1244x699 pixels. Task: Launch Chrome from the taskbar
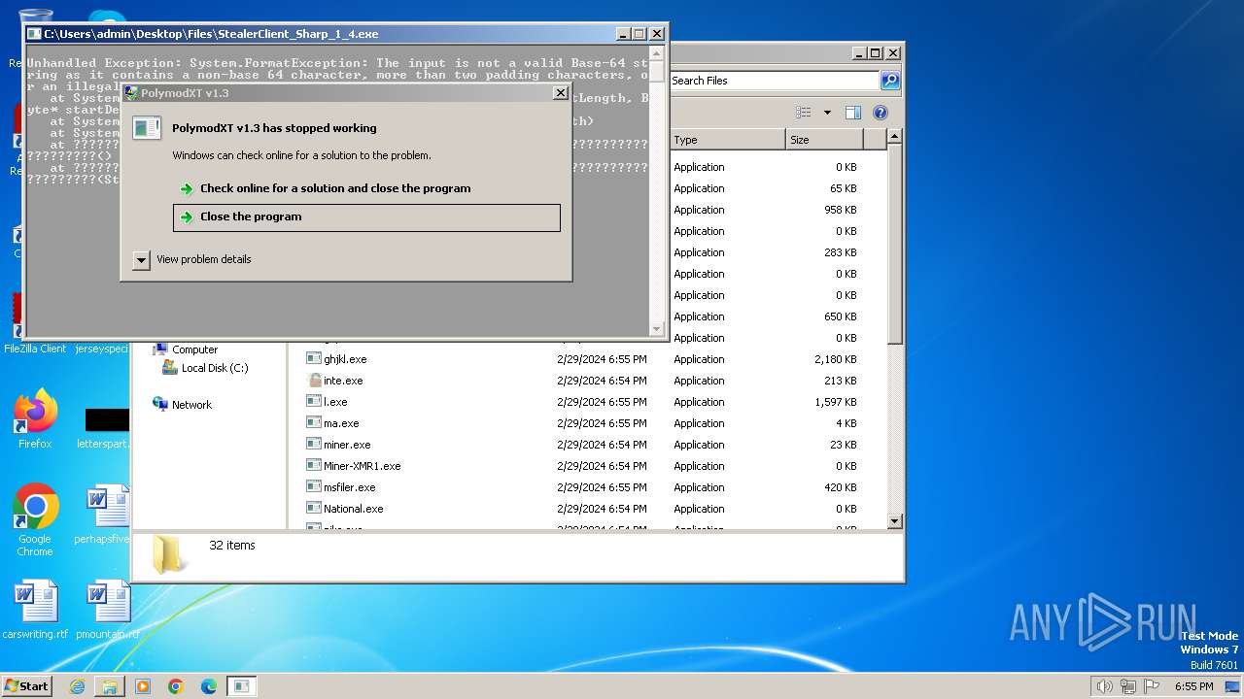pyautogui.click(x=176, y=686)
